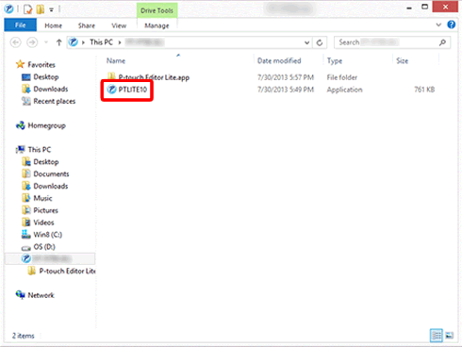Go up one folder level
Screen dimensions: 462x347
tap(58, 42)
